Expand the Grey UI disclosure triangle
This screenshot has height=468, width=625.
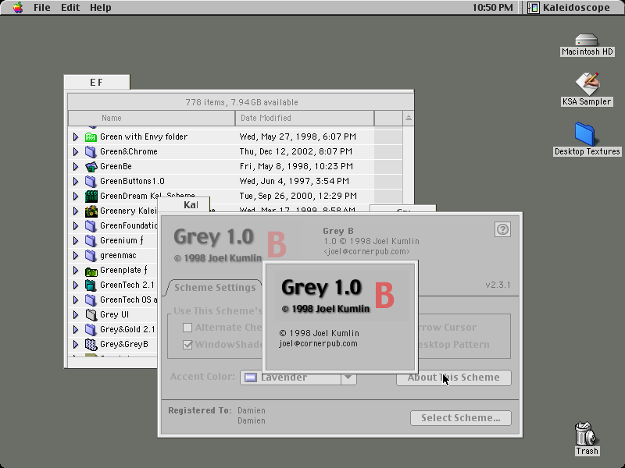[x=76, y=315]
